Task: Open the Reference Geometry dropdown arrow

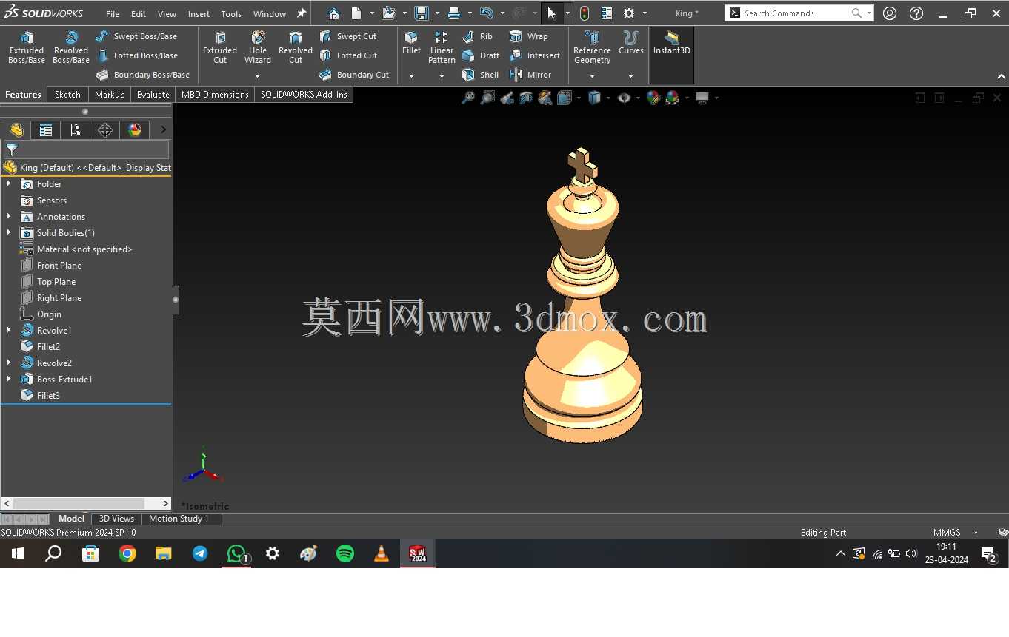Action: [x=592, y=76]
